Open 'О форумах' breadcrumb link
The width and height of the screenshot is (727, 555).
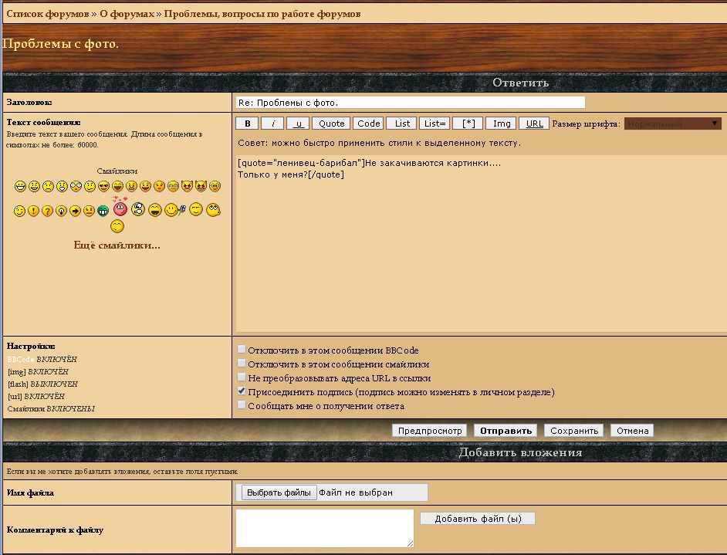[127, 14]
